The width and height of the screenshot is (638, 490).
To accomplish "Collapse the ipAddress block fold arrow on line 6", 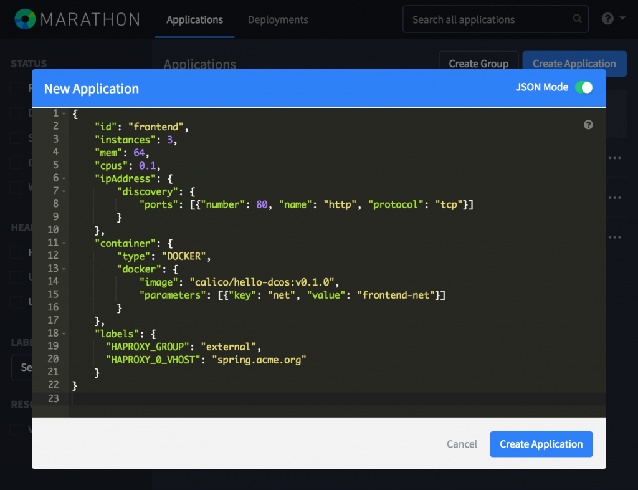I will point(64,178).
